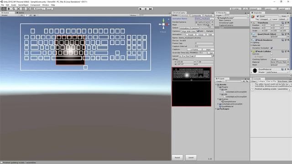Open the File menu
Screen dimensions: 292x164
(x=2, y=5)
